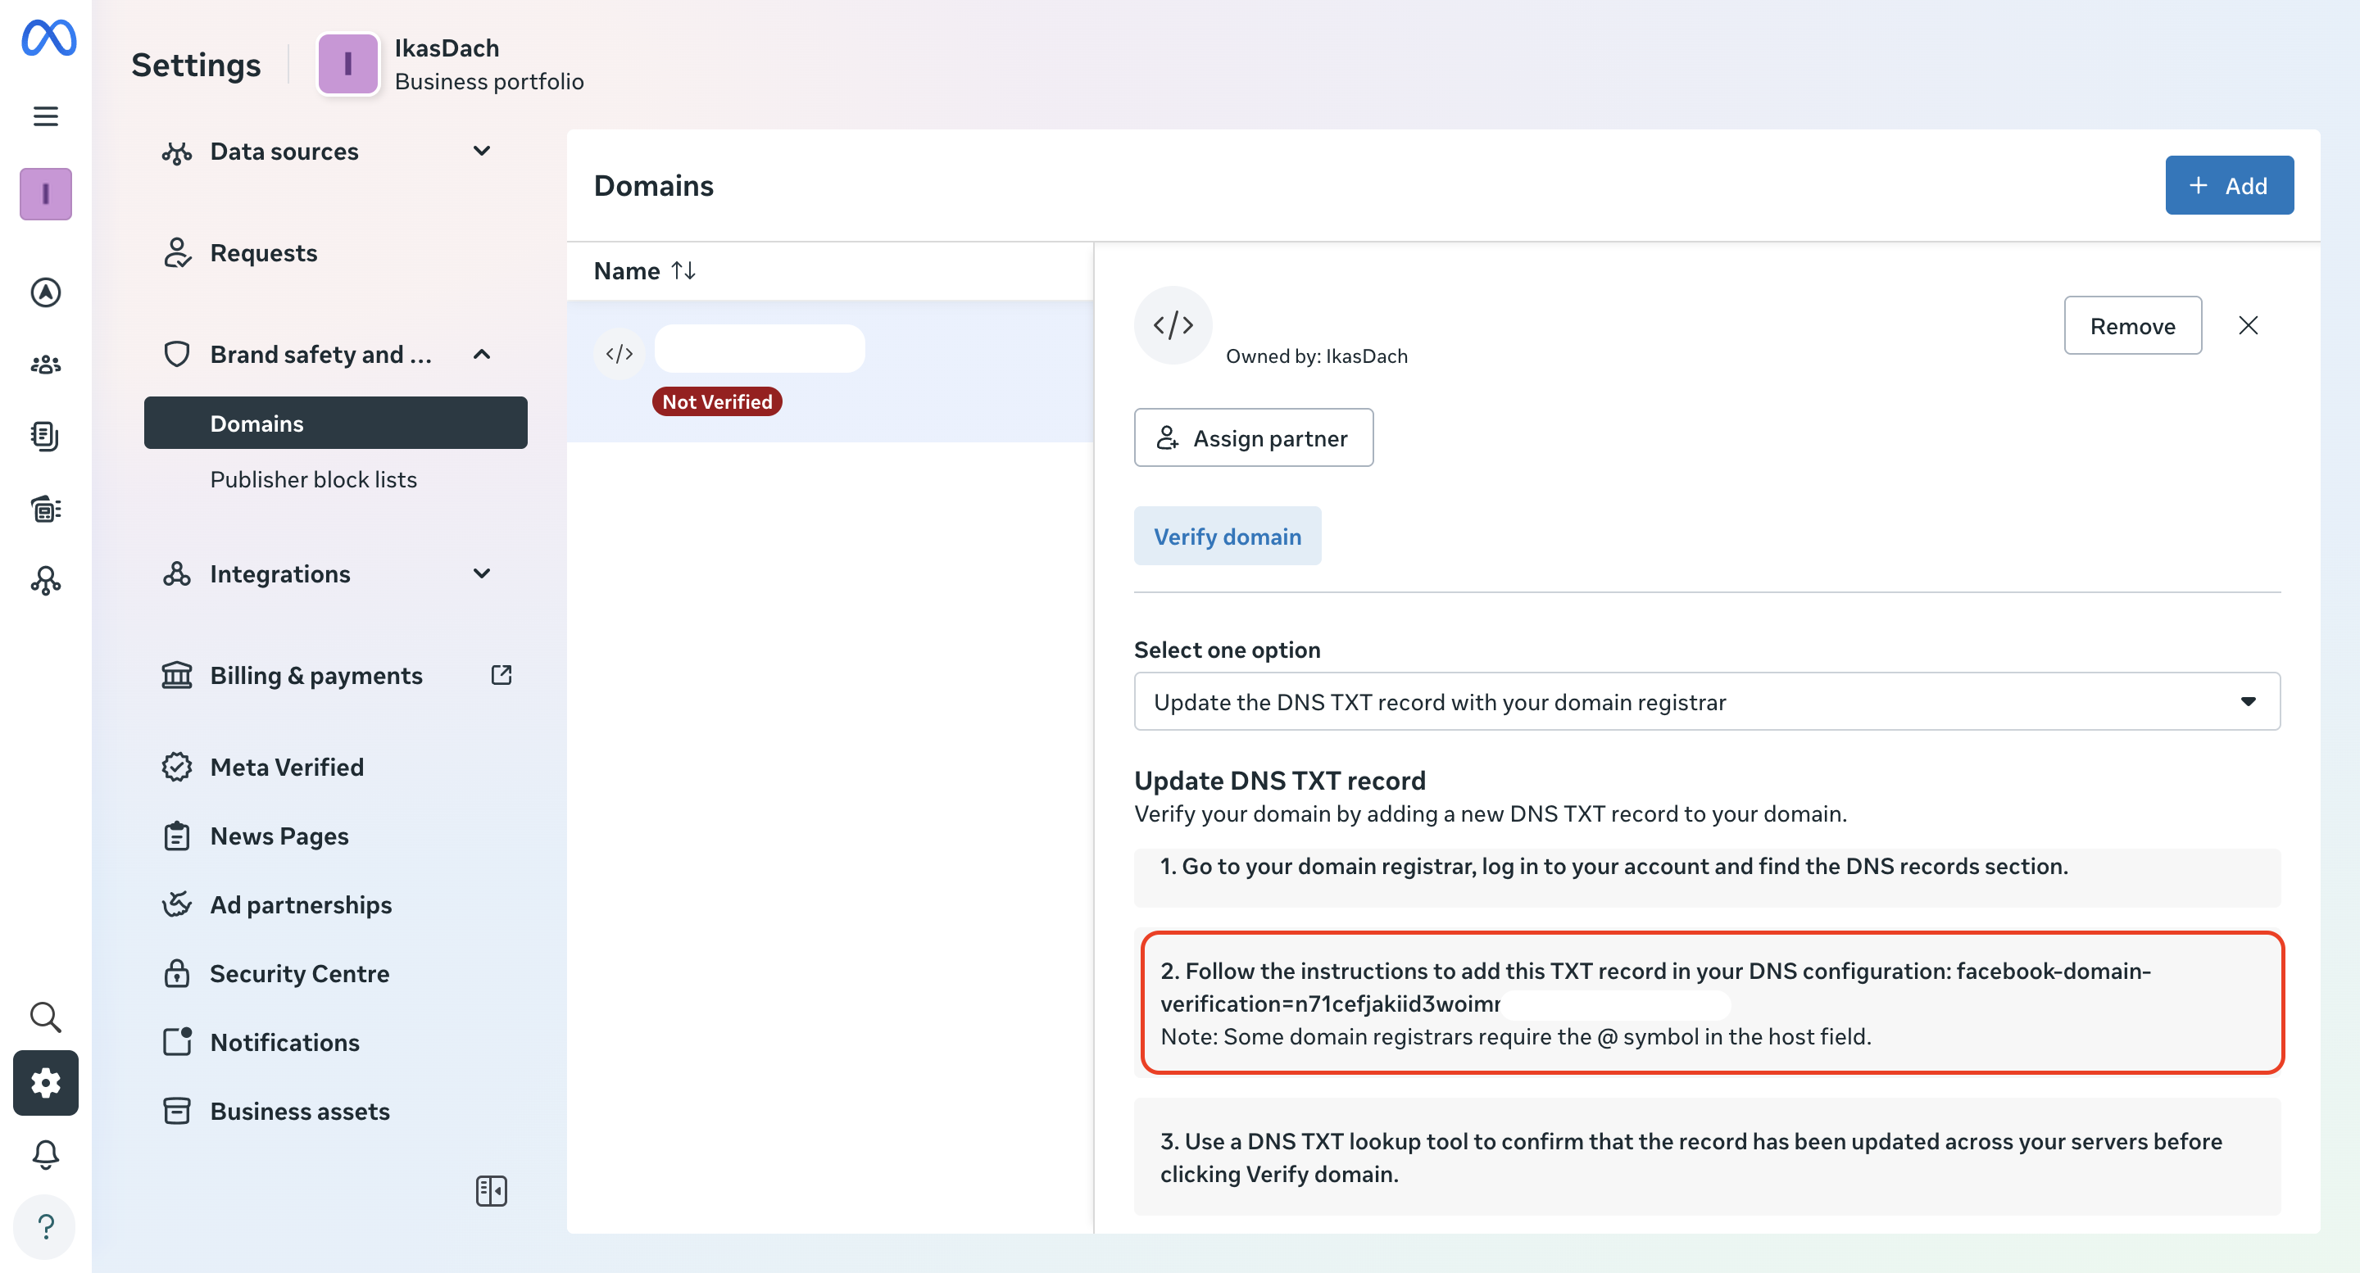The height and width of the screenshot is (1273, 2360).
Task: Click the domain code icon in list row
Action: pyautogui.click(x=619, y=354)
